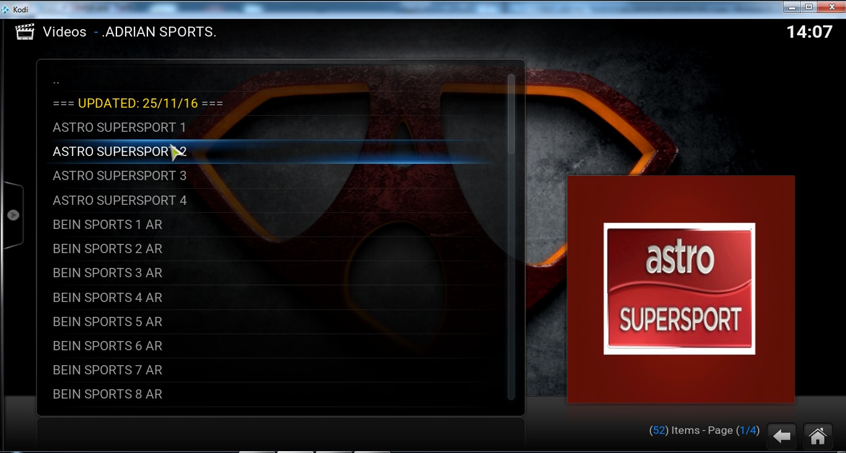Expand the left side menu arrow
This screenshot has width=846, height=453.
click(13, 215)
